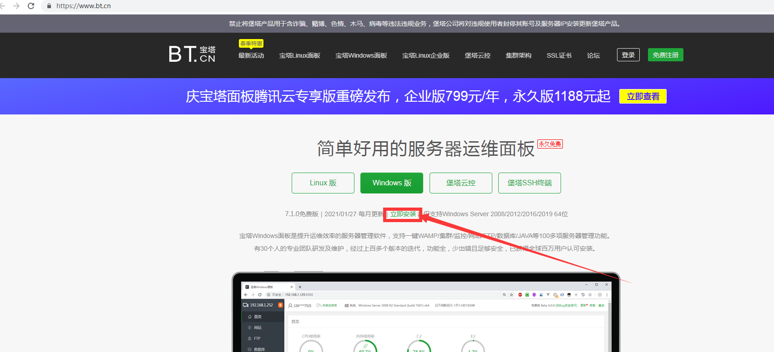Open the 集群架构 nav item
This screenshot has width=774, height=352.
tap(519, 55)
